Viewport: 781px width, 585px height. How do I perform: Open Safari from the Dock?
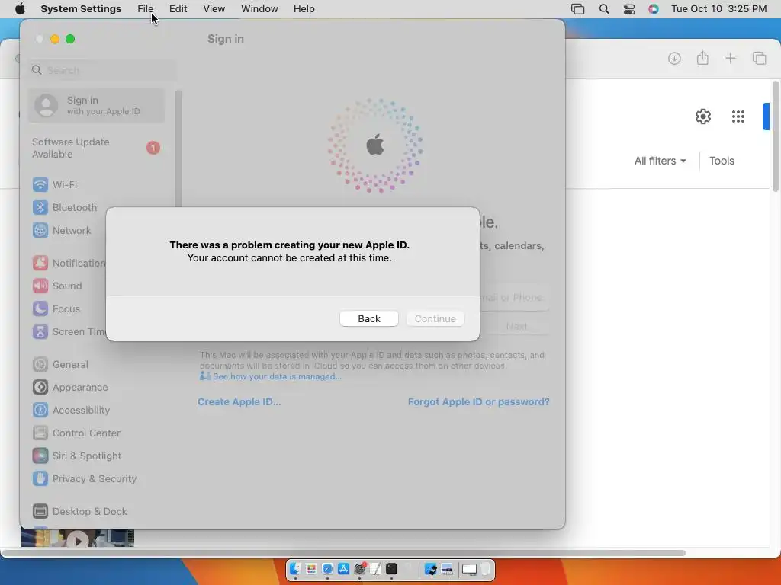click(327, 569)
